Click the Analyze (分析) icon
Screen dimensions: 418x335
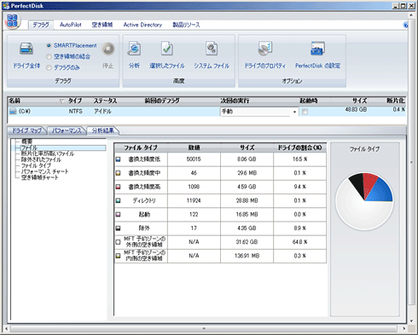coord(134,49)
